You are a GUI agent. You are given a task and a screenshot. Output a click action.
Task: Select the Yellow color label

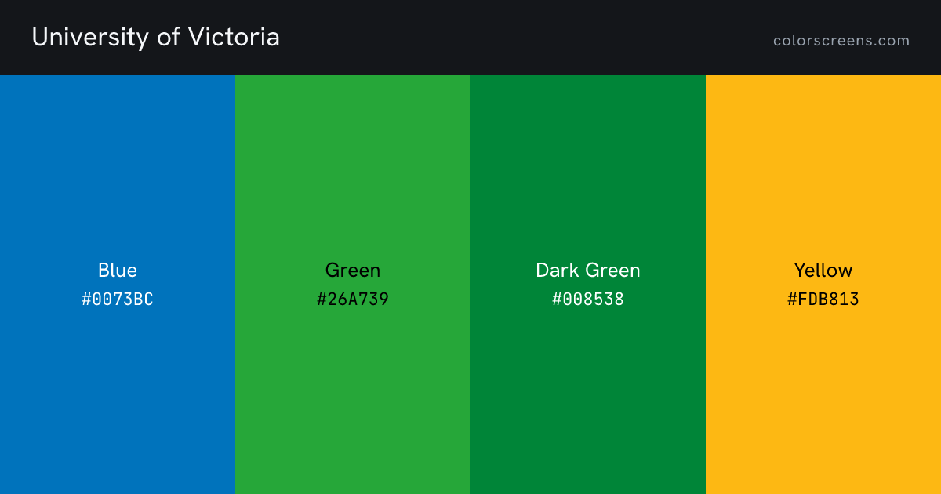coord(823,271)
